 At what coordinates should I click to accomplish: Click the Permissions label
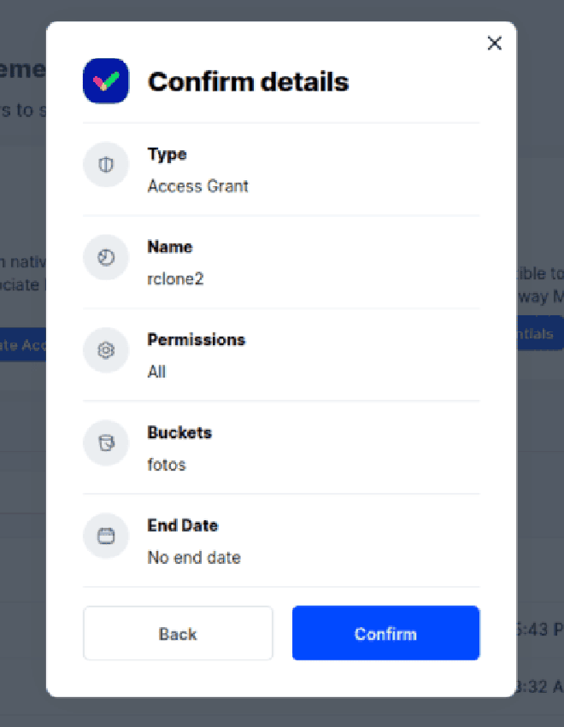pos(197,340)
